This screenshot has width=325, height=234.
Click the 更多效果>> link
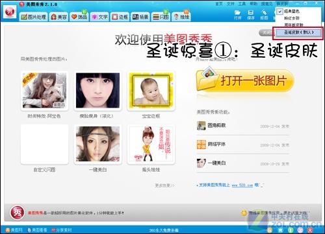(164, 185)
